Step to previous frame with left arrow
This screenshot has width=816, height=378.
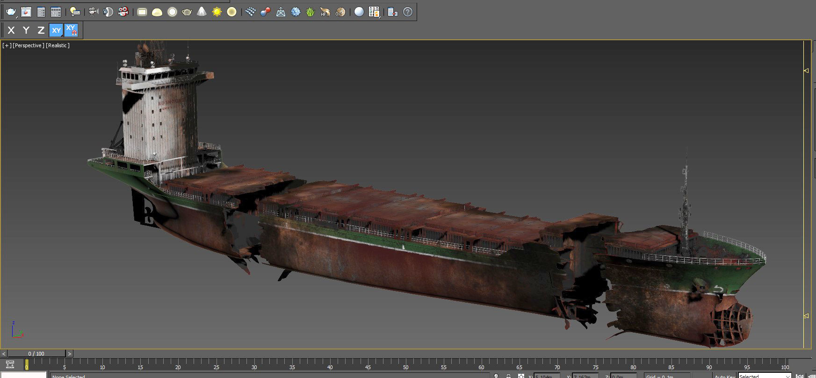4,354
